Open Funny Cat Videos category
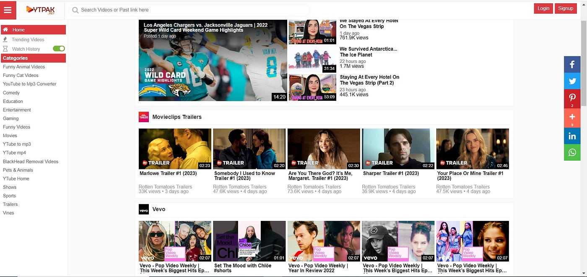 tap(21, 75)
